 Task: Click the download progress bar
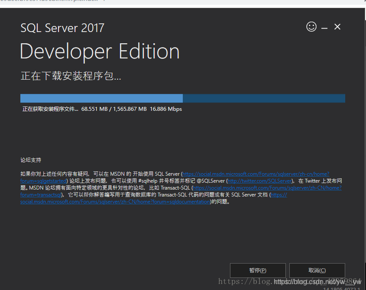coord(182,98)
